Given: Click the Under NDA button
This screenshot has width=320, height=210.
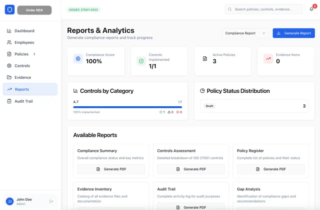Looking at the screenshot, I should [34, 10].
